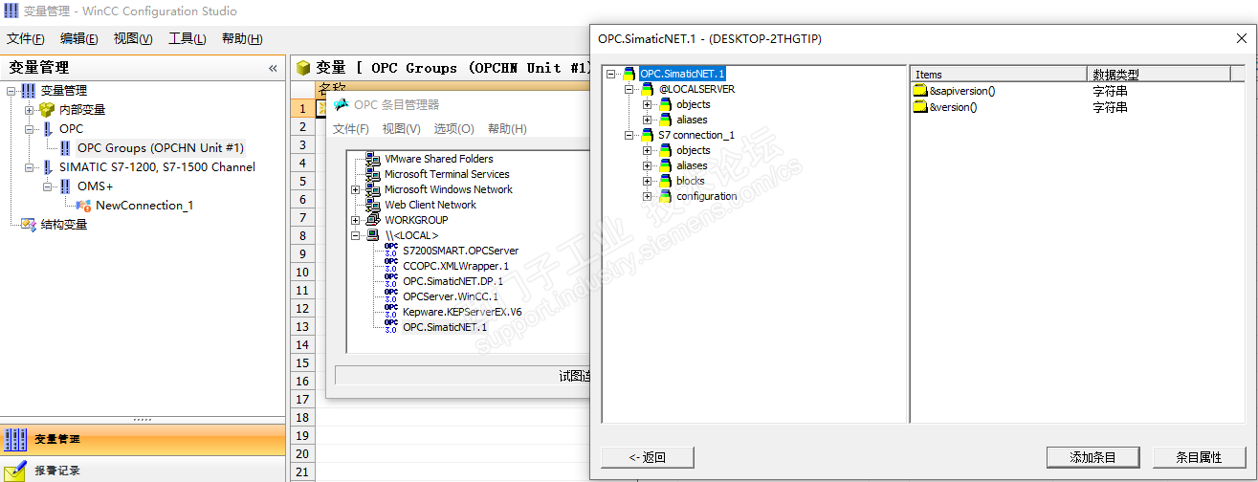Click the NewConnection_1 connection icon
The image size is (1258, 482).
tap(84, 206)
